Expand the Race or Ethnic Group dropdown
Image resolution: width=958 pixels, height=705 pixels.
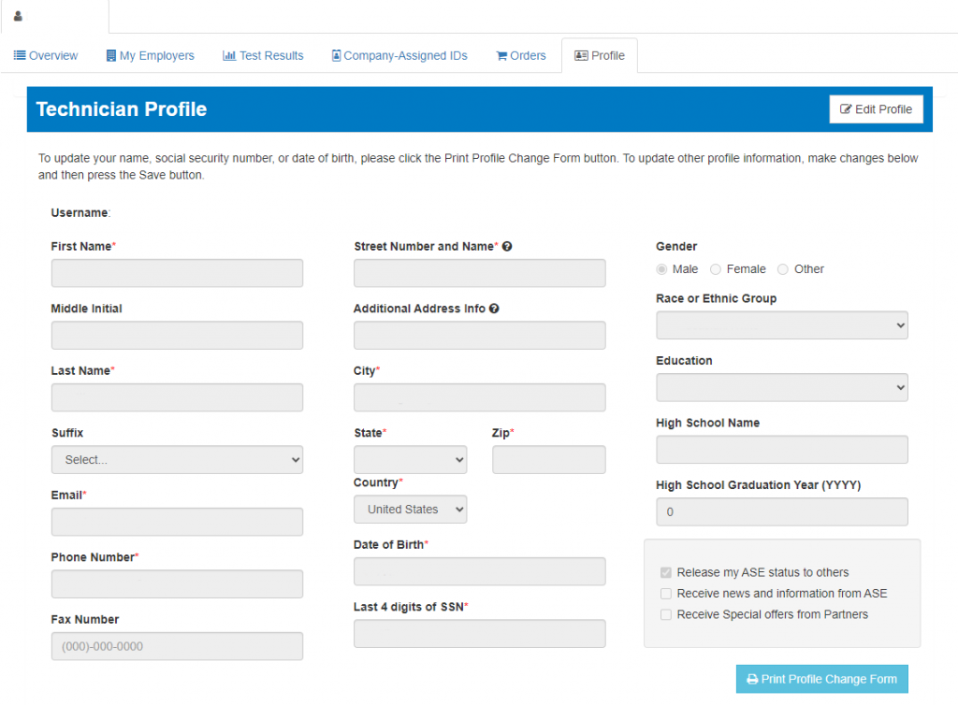tap(782, 325)
